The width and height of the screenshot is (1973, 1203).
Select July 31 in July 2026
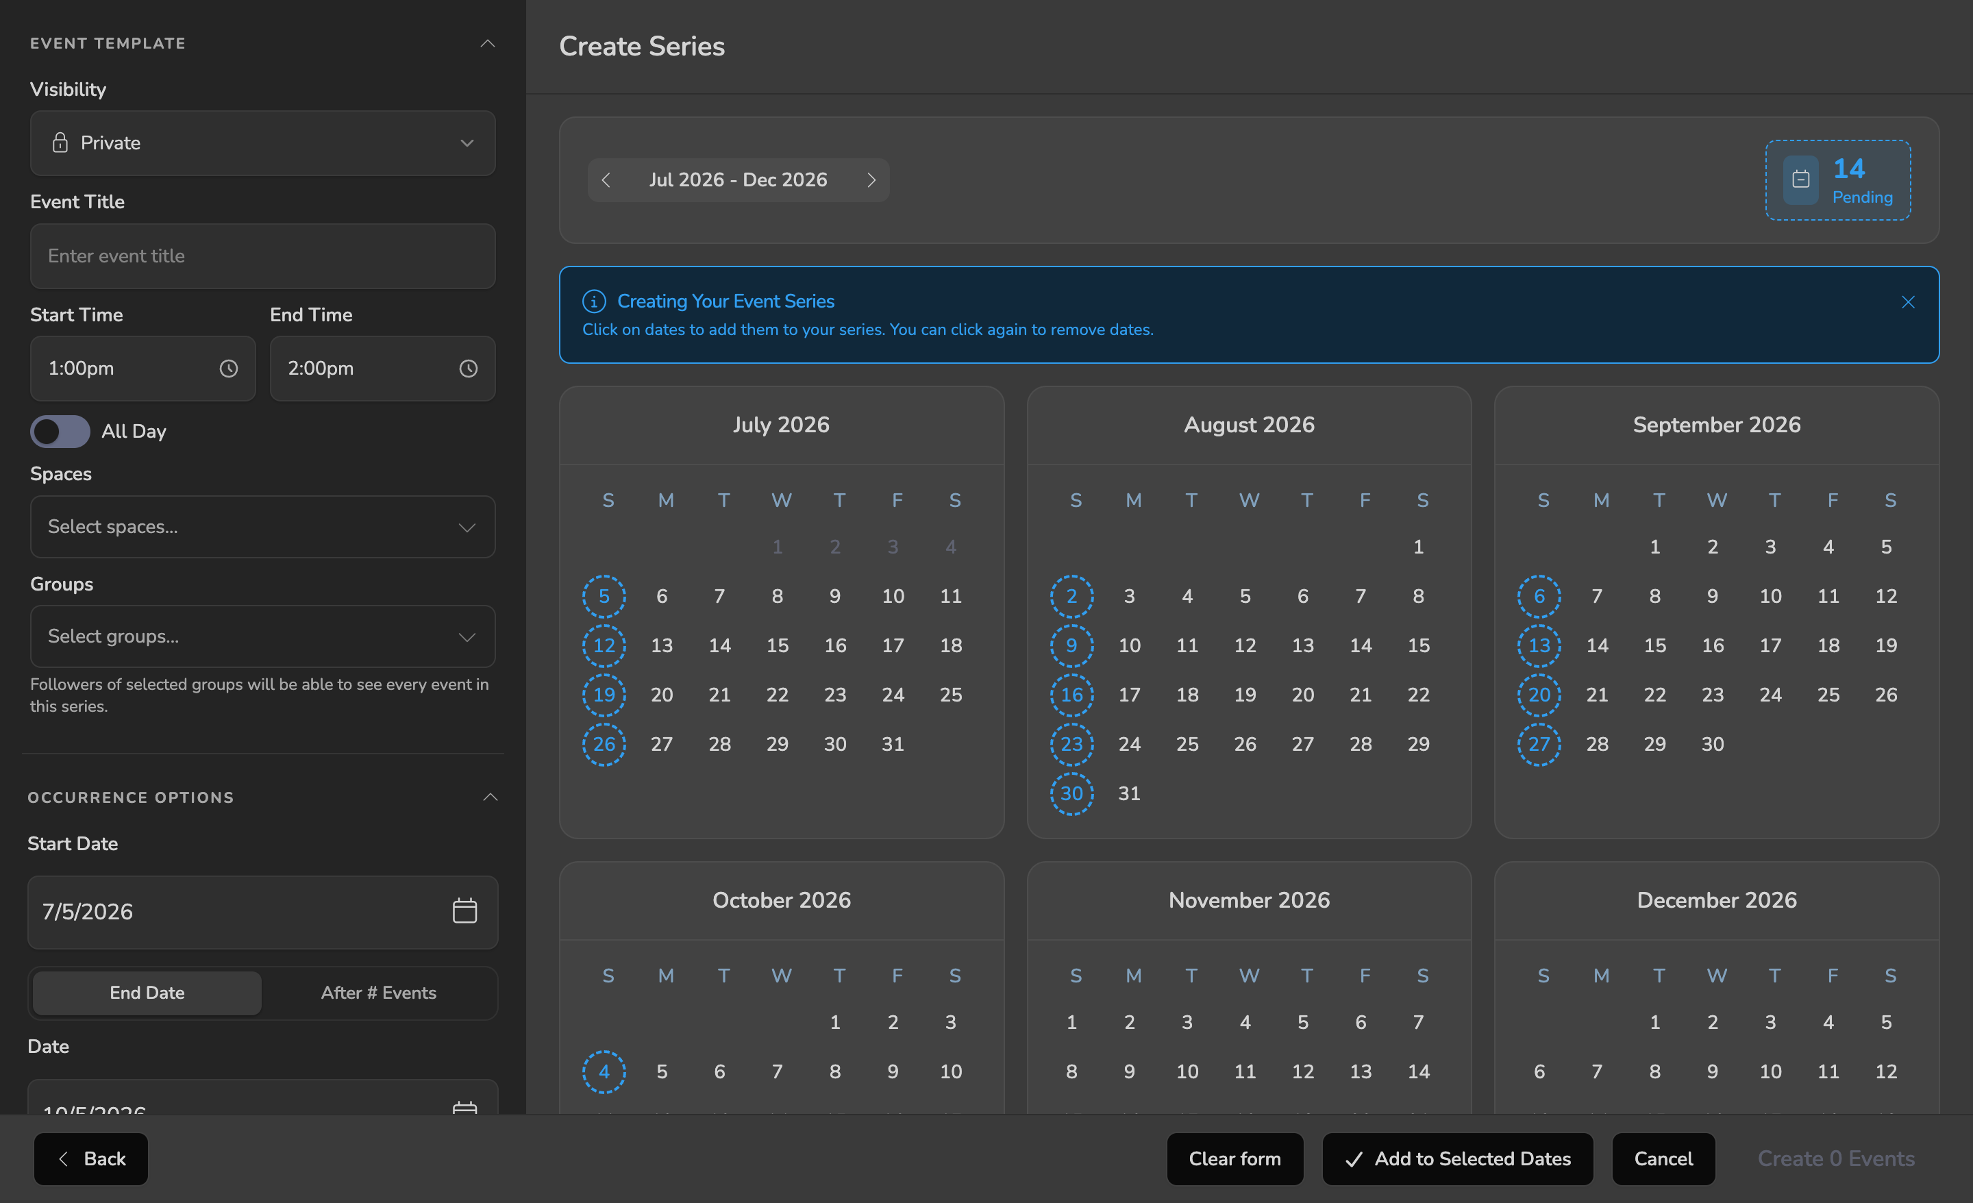[893, 745]
